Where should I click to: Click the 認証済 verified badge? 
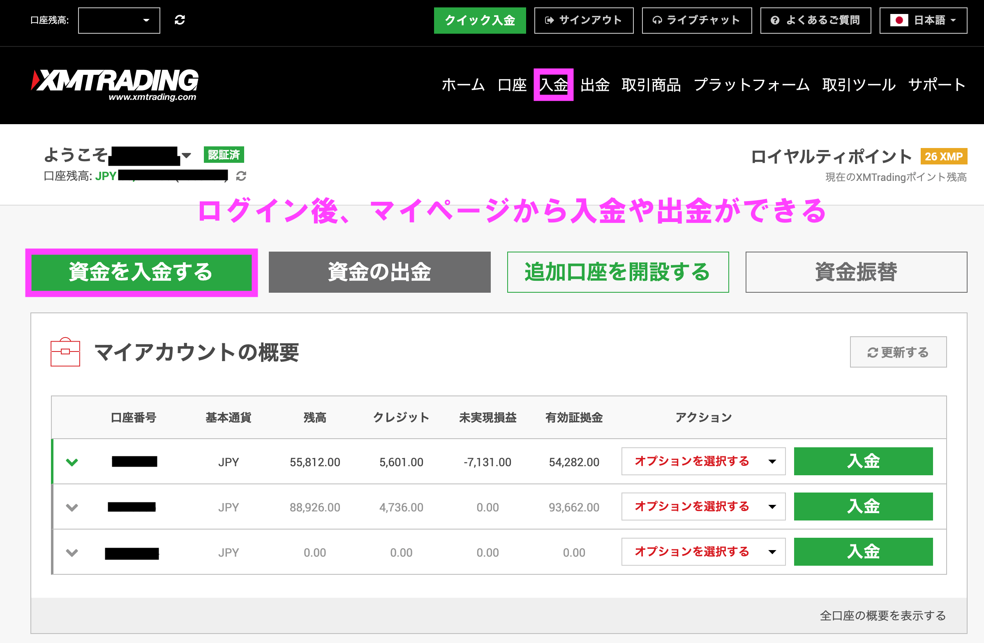(x=224, y=155)
